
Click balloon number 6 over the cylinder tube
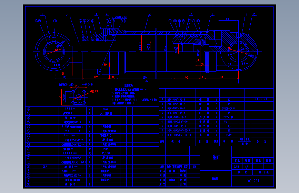(x=150, y=14)
